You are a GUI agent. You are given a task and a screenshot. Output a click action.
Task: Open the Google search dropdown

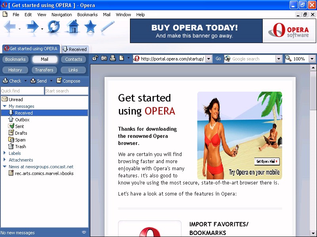click(x=279, y=59)
